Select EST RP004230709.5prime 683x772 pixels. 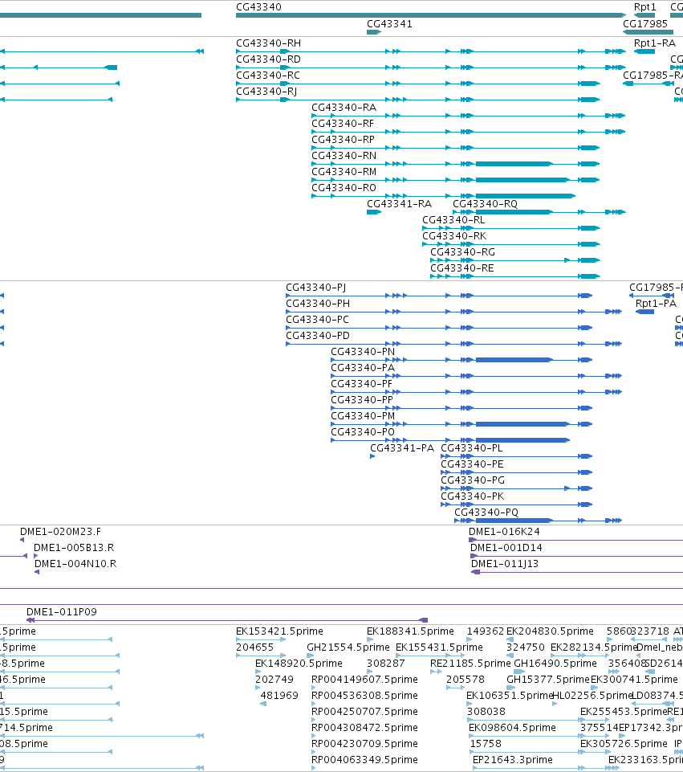coord(364,743)
